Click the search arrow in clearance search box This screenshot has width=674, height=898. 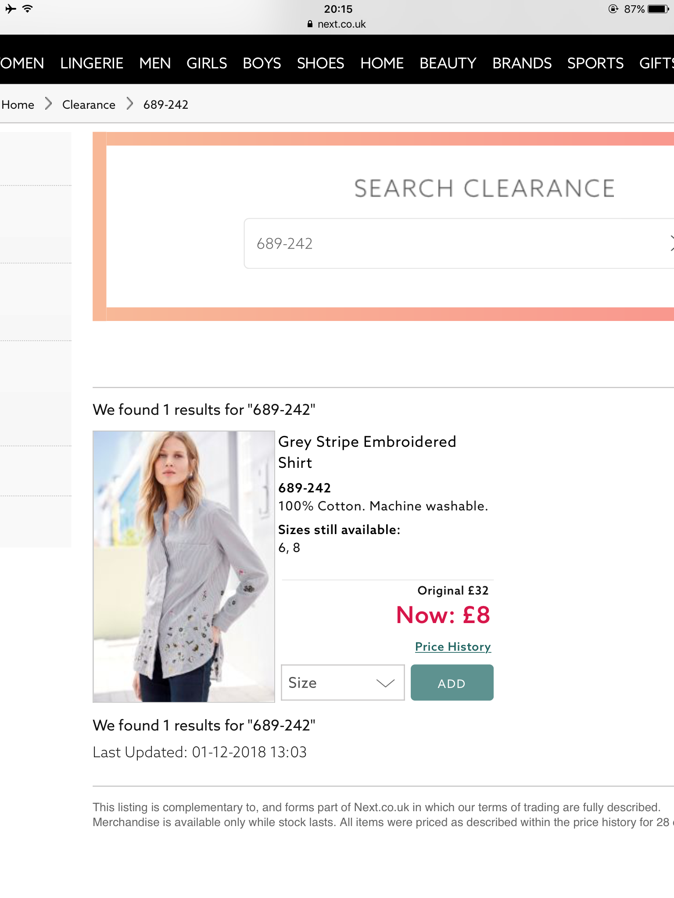tap(670, 243)
